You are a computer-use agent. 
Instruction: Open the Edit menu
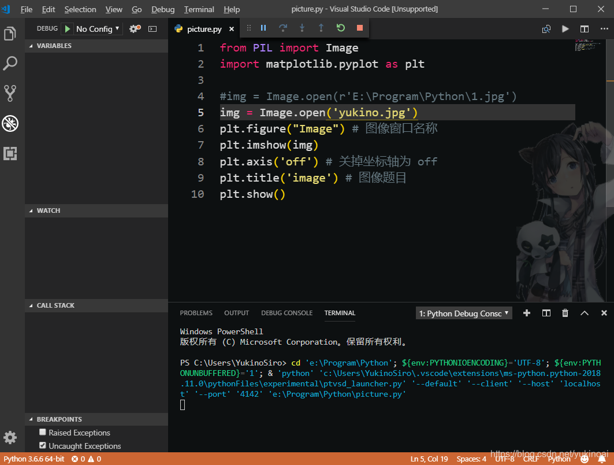49,9
